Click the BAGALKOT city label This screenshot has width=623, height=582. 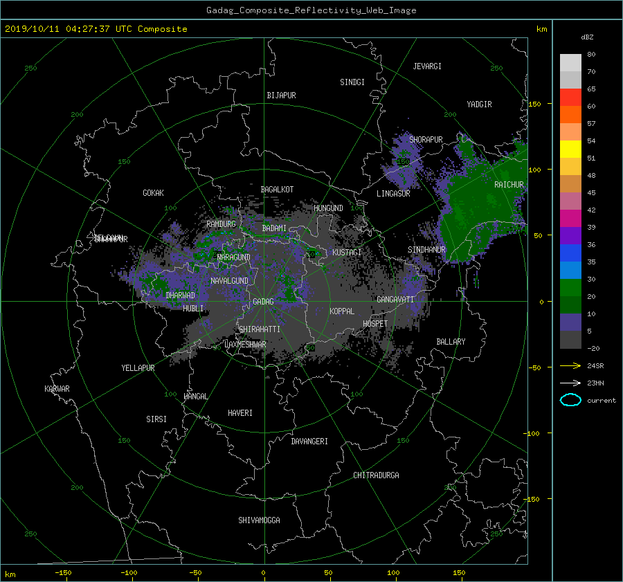click(277, 190)
